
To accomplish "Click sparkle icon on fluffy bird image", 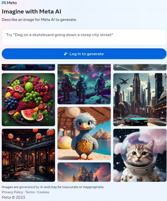I will click(62, 156).
